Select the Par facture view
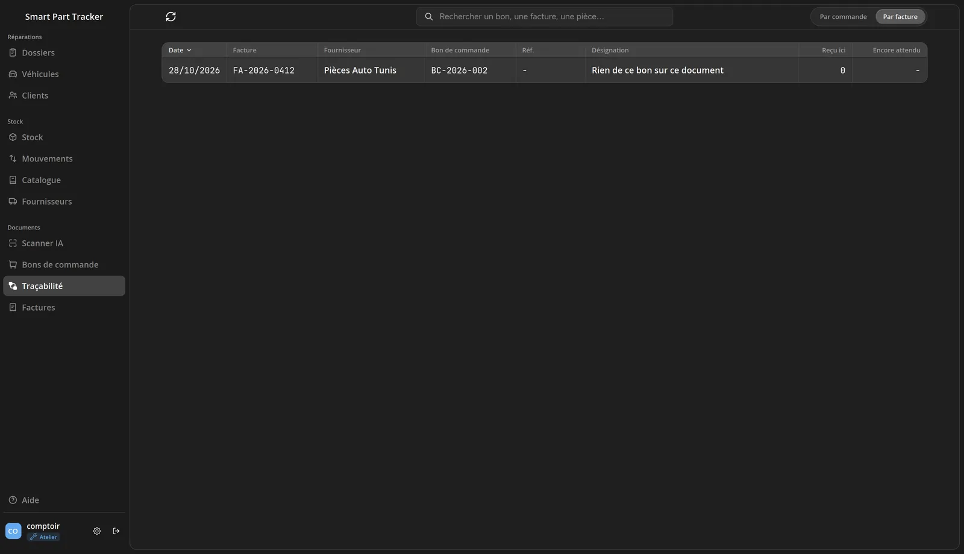Screen dimensions: 964x554 pos(900,17)
